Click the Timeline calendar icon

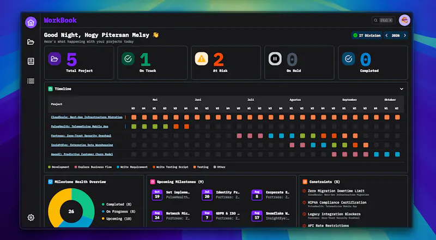pos(50,89)
